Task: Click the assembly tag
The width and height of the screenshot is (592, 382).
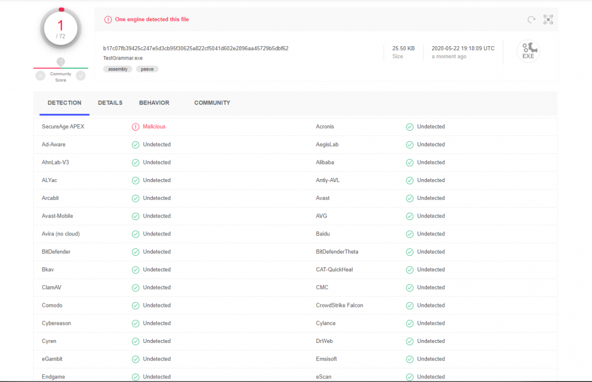Action: [x=117, y=69]
